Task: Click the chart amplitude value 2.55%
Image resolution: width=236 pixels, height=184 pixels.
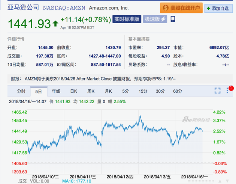Action: (119, 102)
